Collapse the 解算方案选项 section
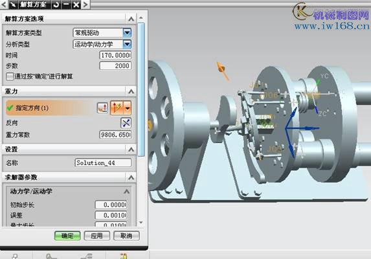The image size is (371, 259). 131,19
